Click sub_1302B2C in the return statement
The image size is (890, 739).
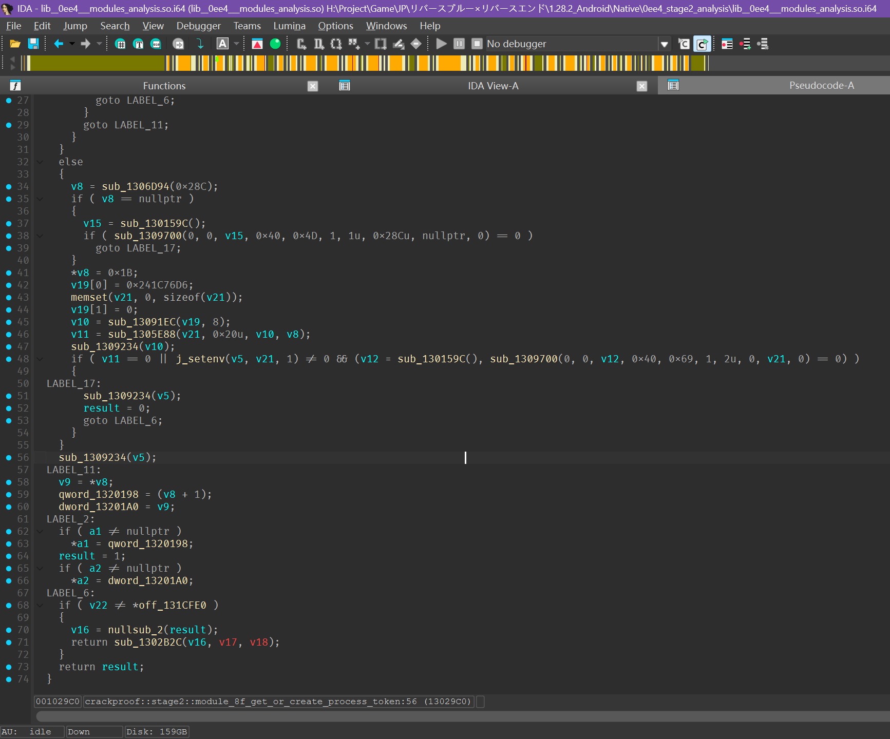coord(148,643)
